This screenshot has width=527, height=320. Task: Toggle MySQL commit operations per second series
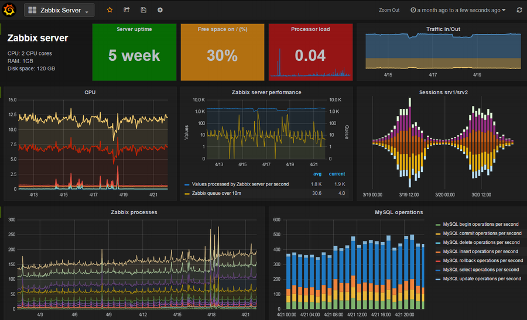click(482, 233)
